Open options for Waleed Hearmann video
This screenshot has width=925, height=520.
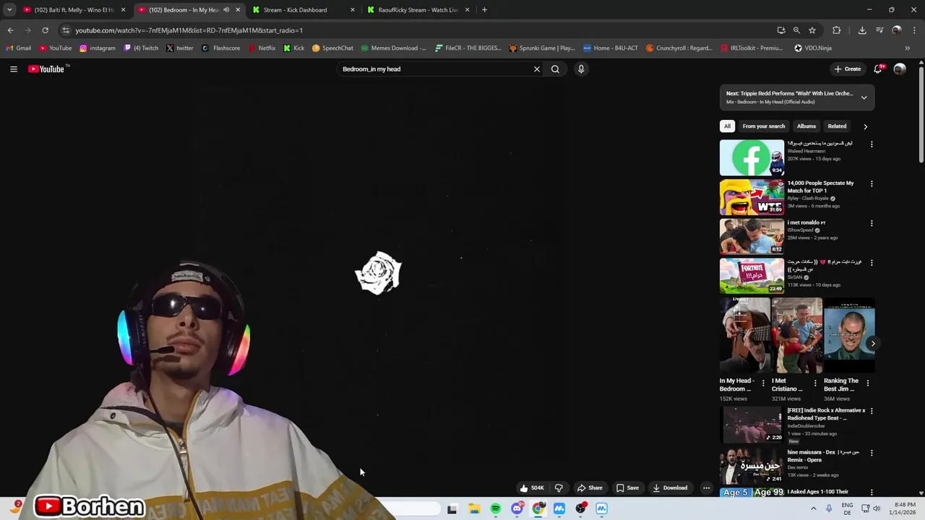[x=872, y=144]
